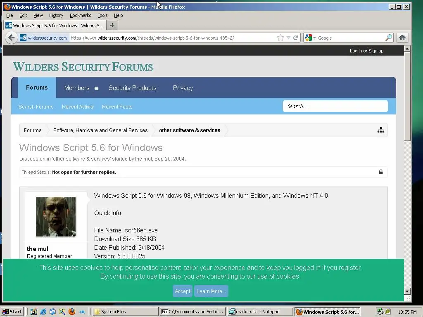Image resolution: width=423 pixels, height=317 pixels.
Task: Click the Recent Posts link
Action: pos(117,107)
